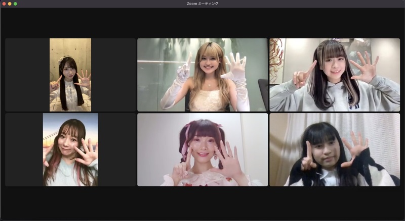
Task: Select the portrait video with concrete wall background
Action: click(x=70, y=75)
